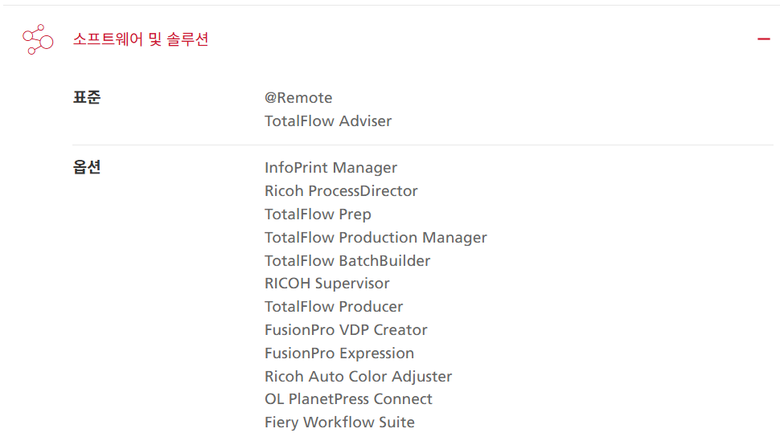Select the @Remote entry

(x=298, y=97)
